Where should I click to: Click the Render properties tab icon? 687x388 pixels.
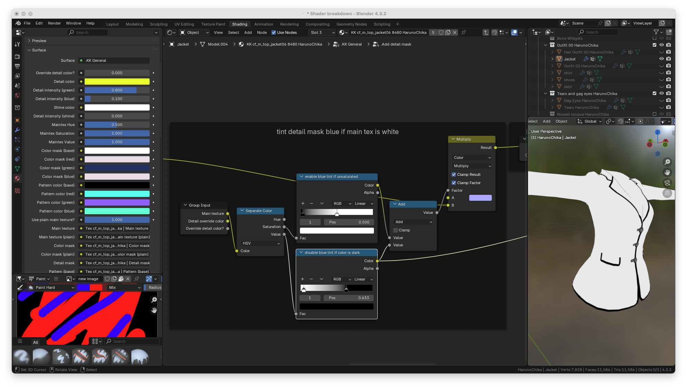pyautogui.click(x=17, y=56)
